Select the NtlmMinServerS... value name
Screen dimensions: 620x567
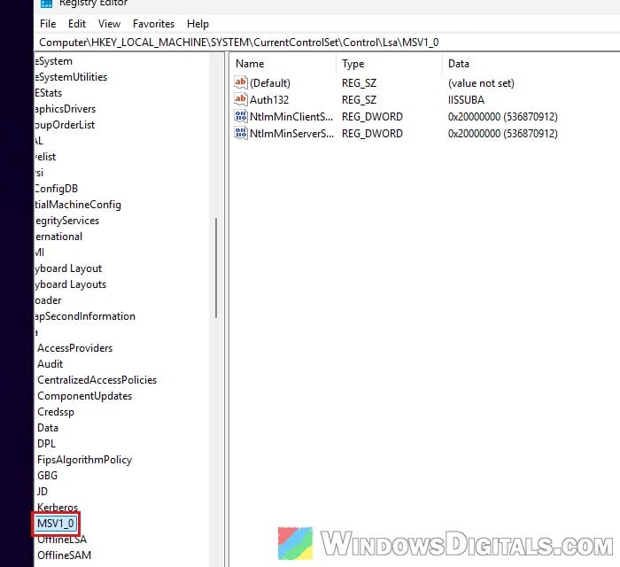(x=291, y=133)
